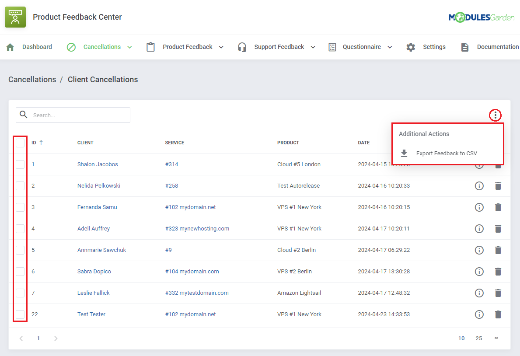Show 25 entries per page
This screenshot has width=520, height=356.
click(x=479, y=339)
